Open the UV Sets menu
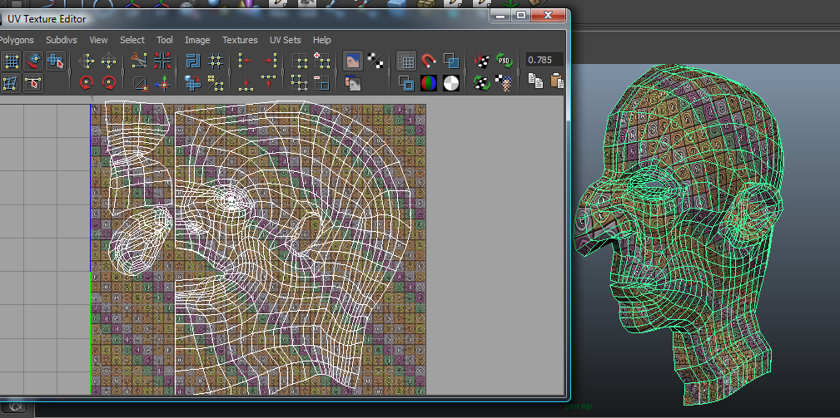Viewport: 840px width, 418px height. 285,40
